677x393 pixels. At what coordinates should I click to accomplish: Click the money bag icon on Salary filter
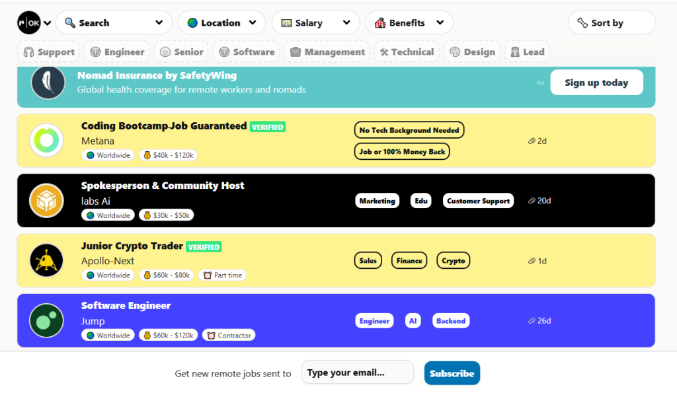click(x=287, y=22)
